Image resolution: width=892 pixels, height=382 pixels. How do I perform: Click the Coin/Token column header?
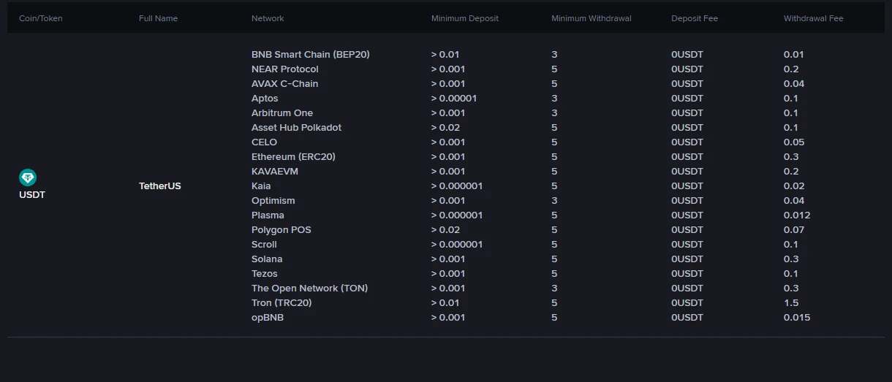[41, 18]
